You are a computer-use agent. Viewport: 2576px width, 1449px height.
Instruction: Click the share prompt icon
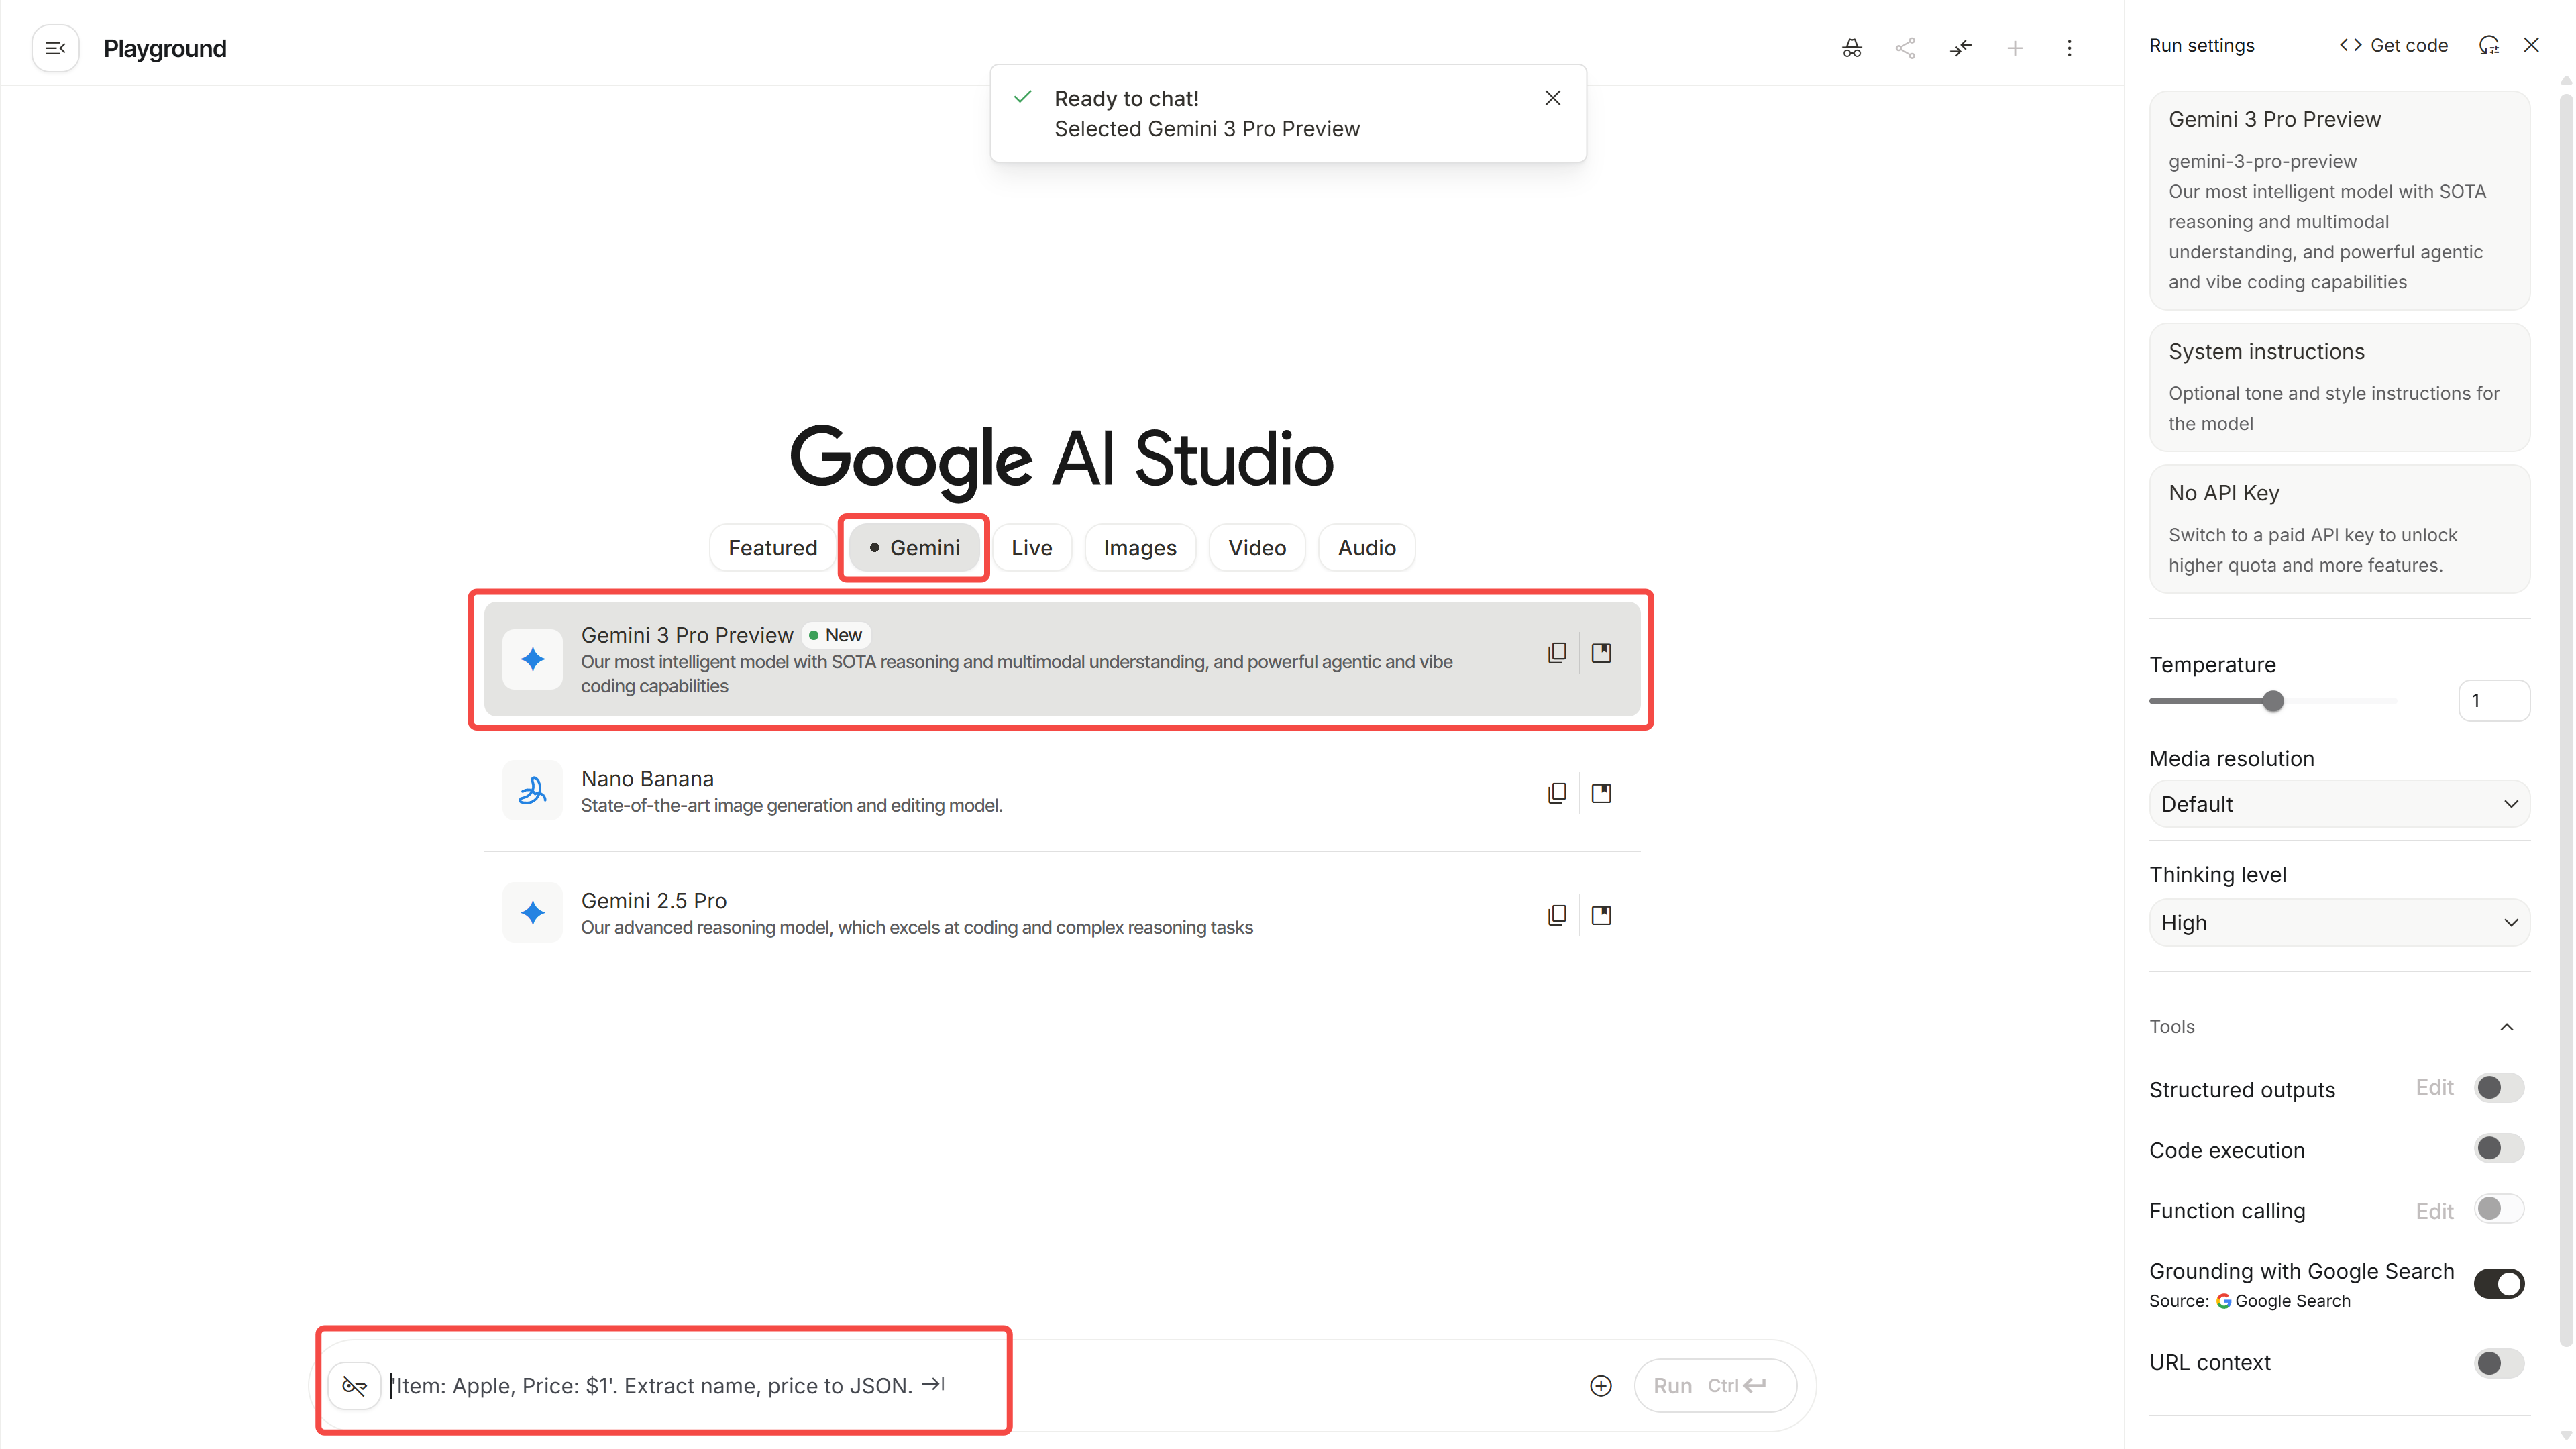tap(1905, 48)
